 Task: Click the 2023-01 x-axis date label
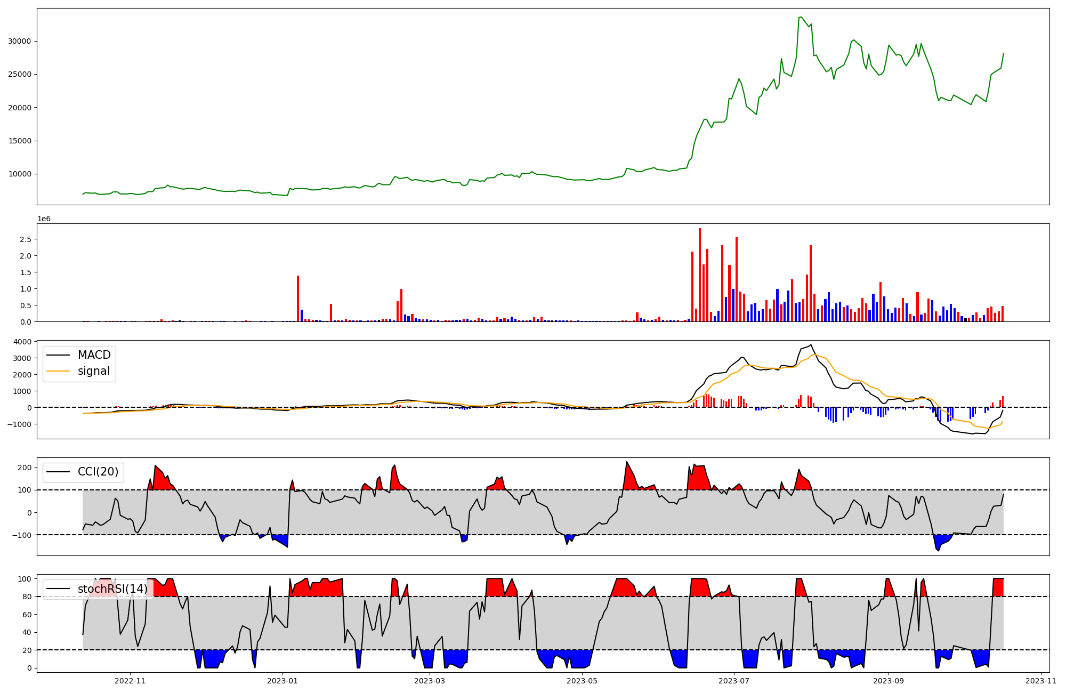(282, 681)
